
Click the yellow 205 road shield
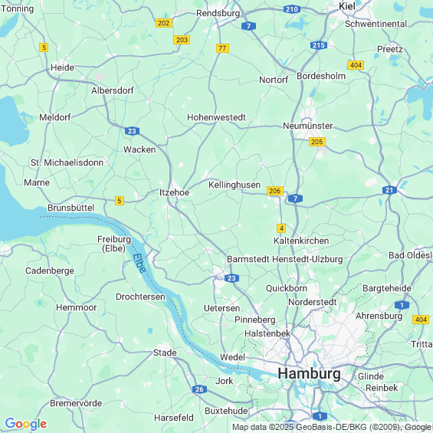(317, 142)
